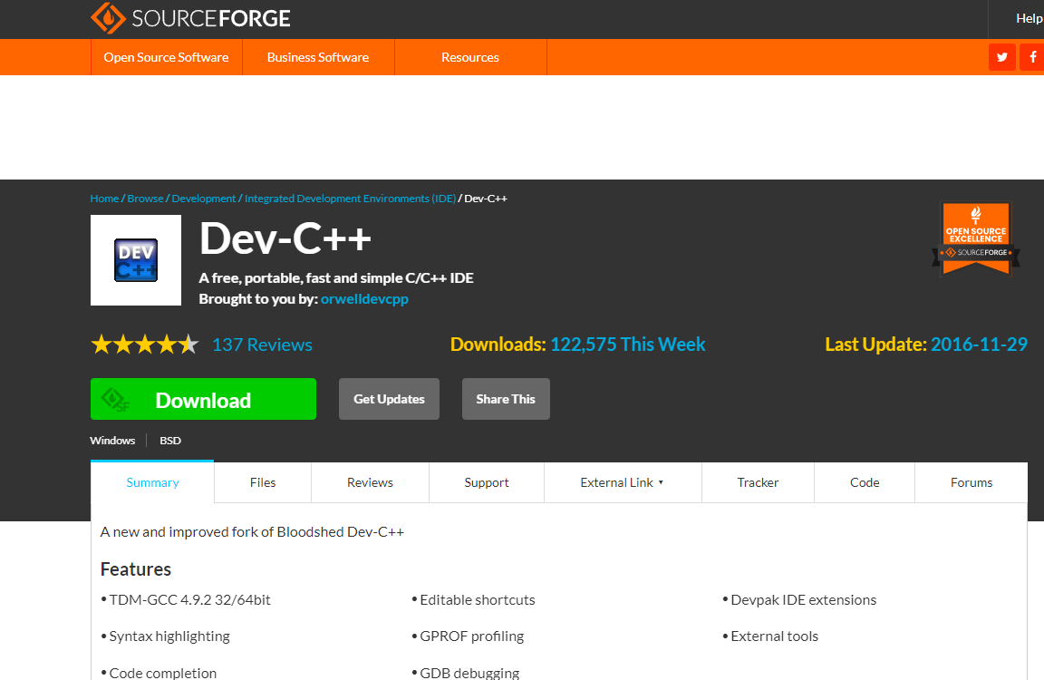1044x680 pixels.
Task: Click the Help link in the header
Action: (1029, 19)
